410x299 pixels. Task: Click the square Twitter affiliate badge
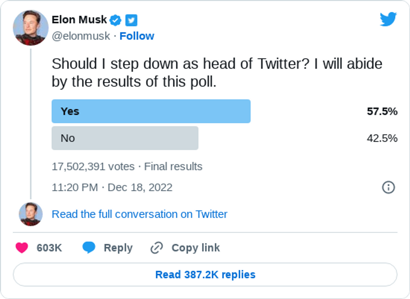[131, 21]
